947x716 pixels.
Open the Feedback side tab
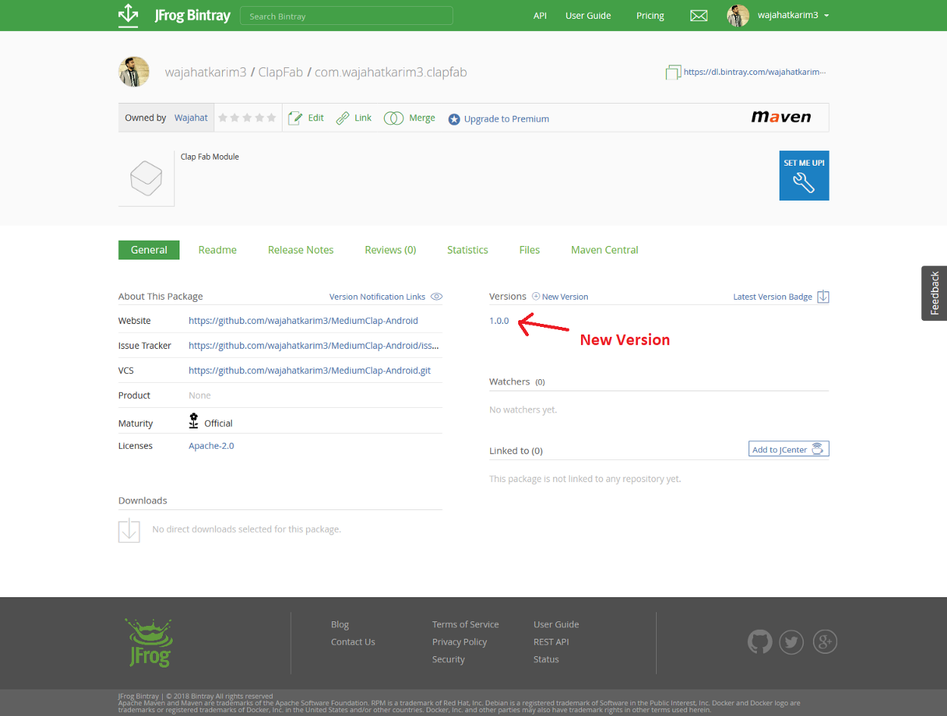tap(934, 293)
